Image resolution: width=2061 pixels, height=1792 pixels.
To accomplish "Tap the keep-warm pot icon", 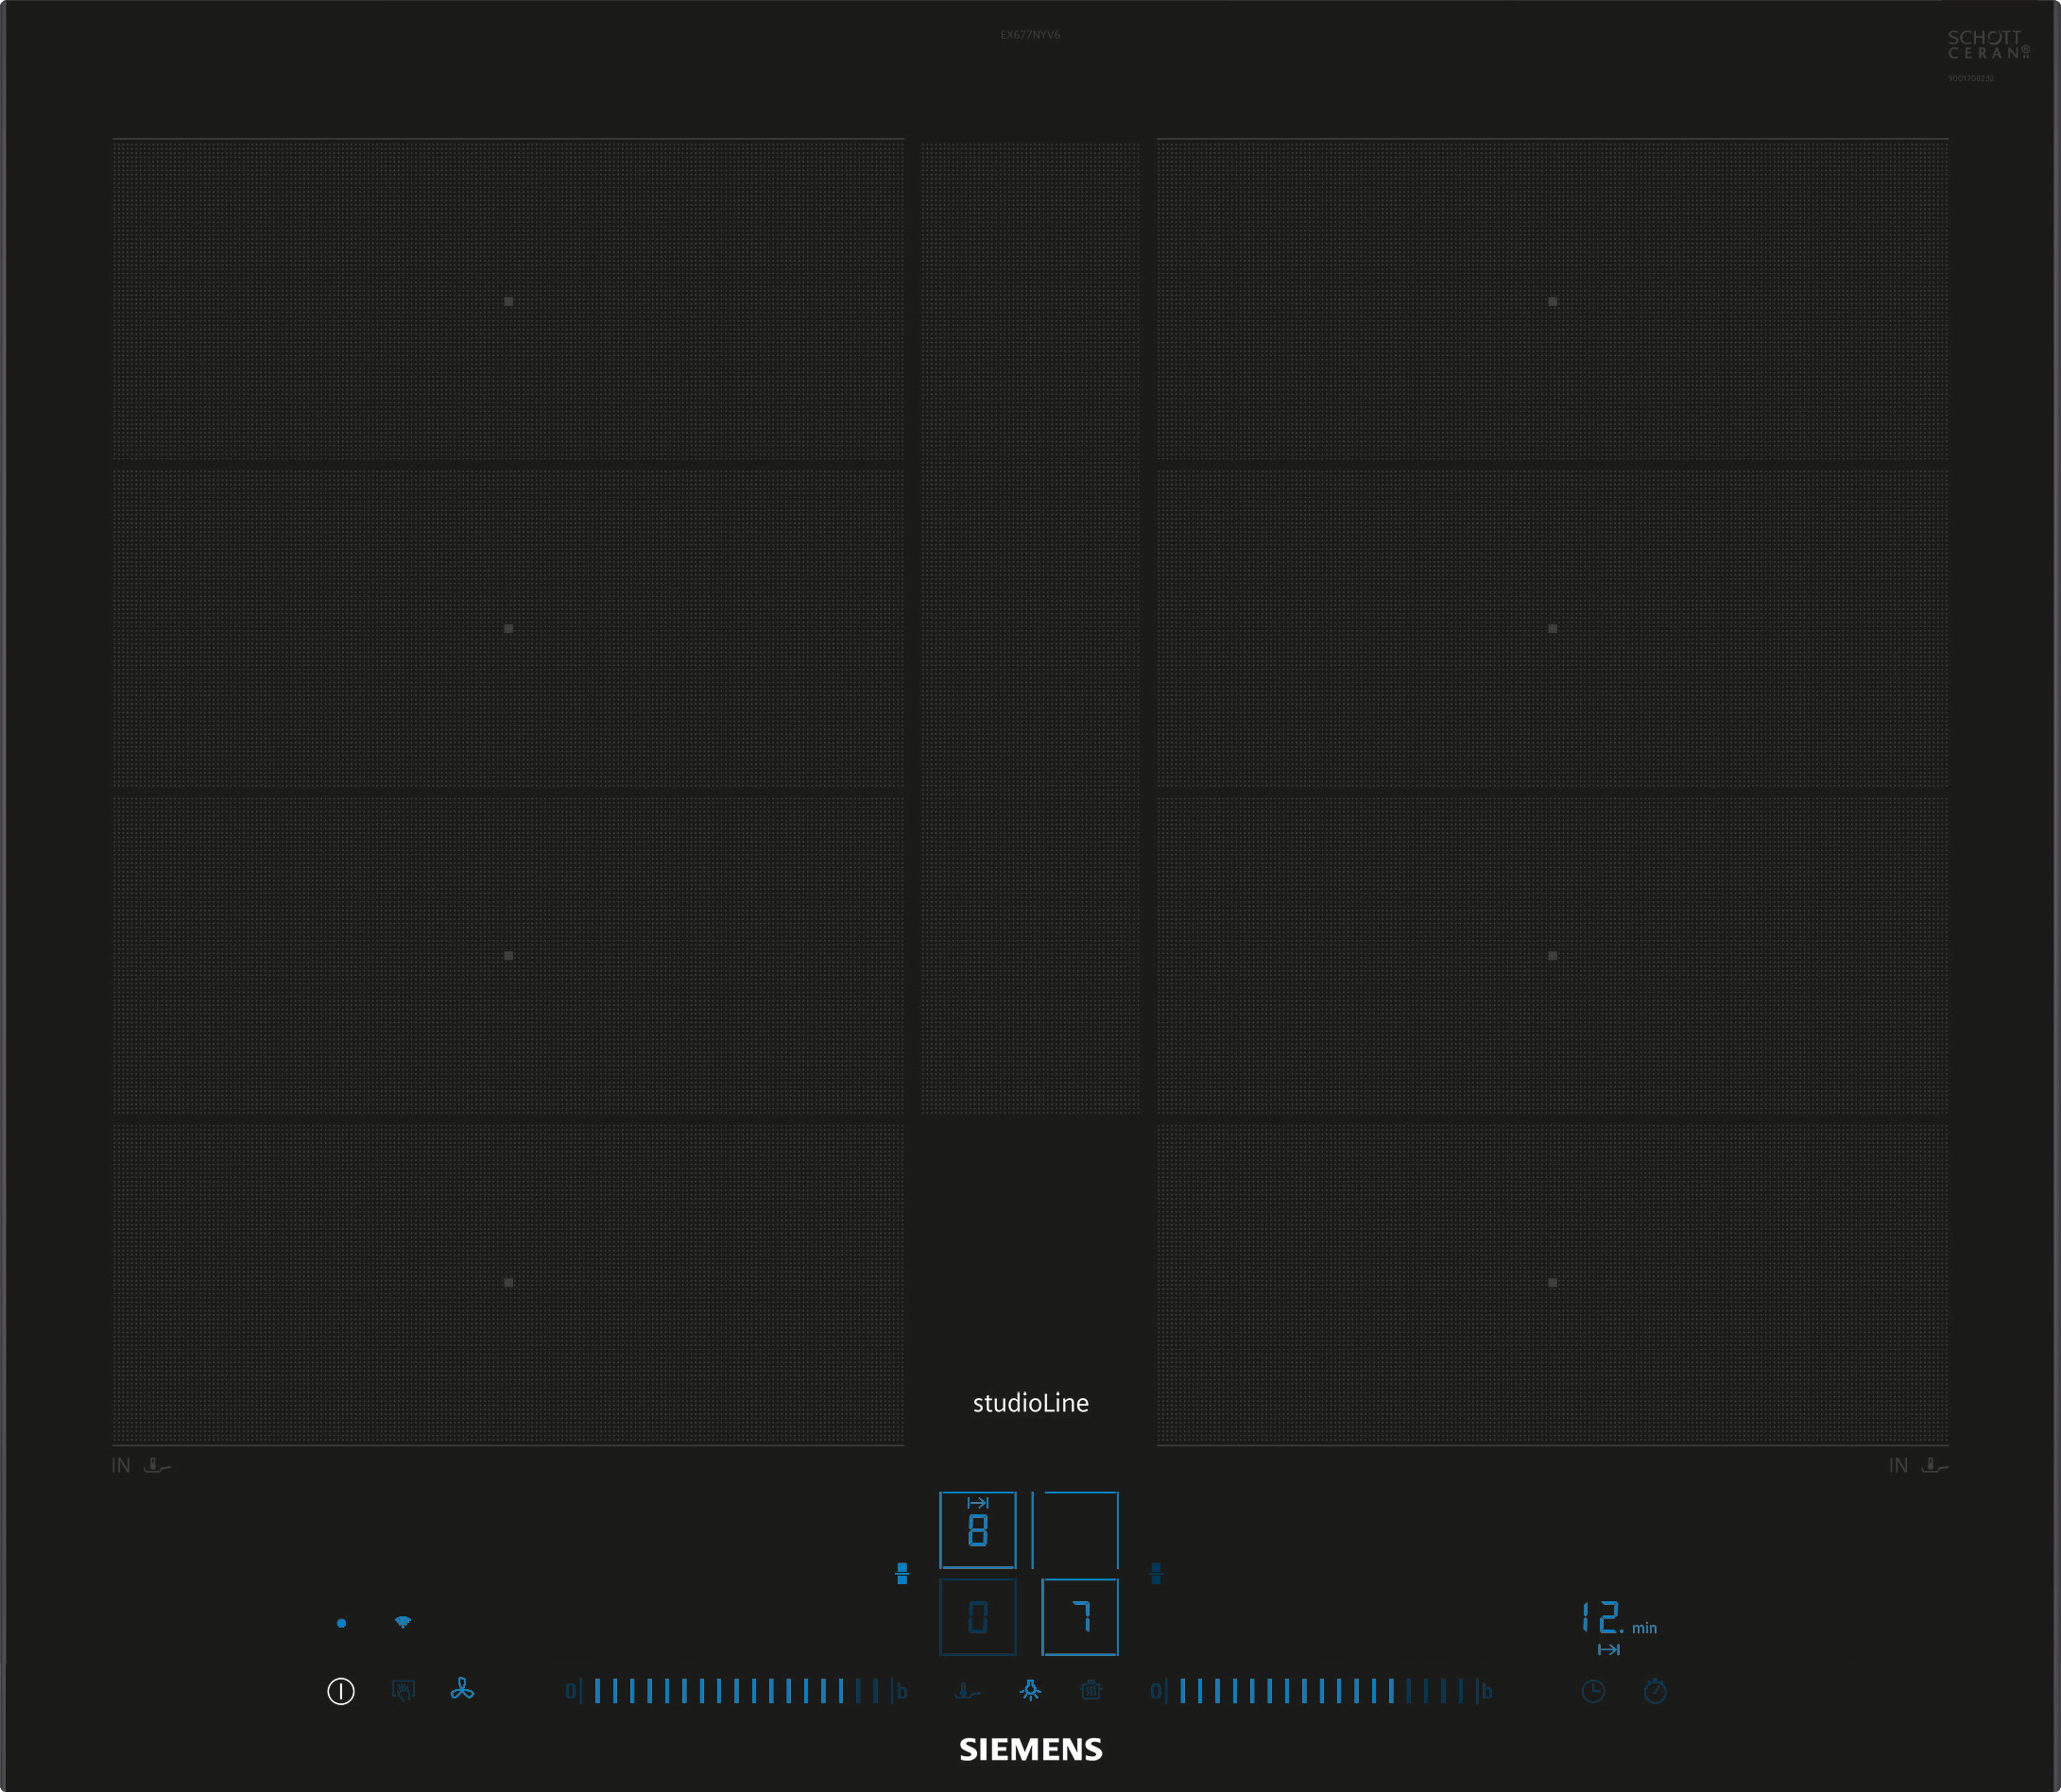I will click(x=1091, y=1691).
